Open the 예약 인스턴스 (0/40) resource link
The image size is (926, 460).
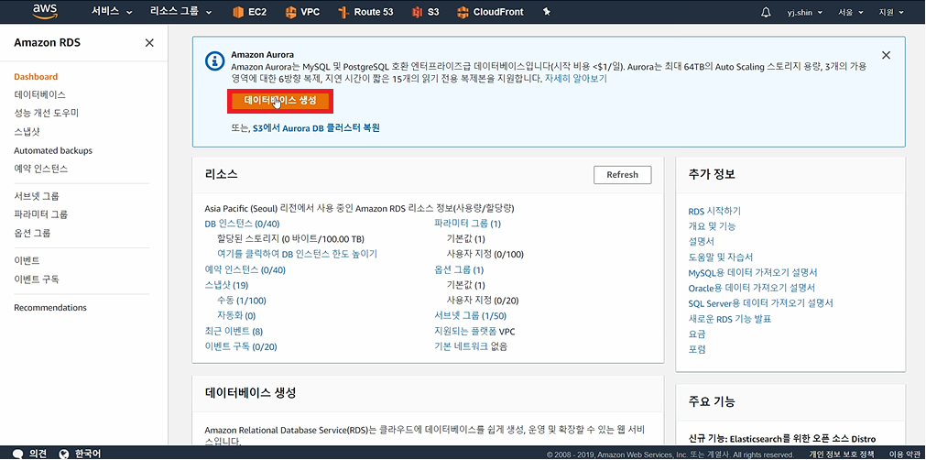coord(245,269)
